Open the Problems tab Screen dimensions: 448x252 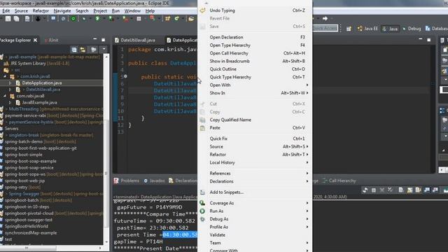[x=127, y=181]
